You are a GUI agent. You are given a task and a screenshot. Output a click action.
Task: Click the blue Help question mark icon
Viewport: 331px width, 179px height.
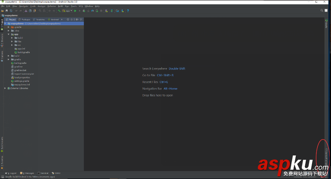(128, 11)
